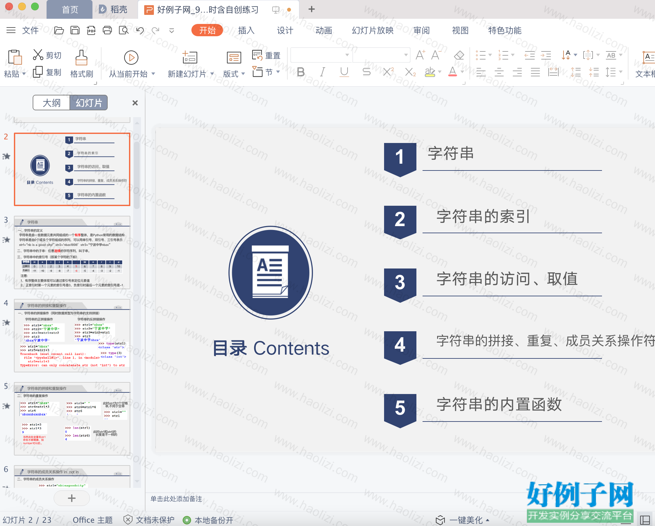Click the Paste clipboard icon

15,58
